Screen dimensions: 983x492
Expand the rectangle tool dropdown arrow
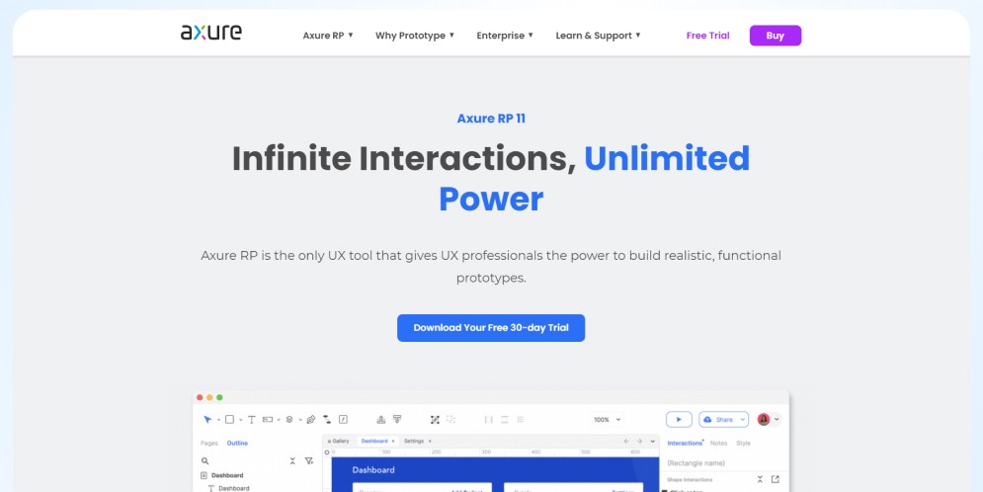[241, 420]
